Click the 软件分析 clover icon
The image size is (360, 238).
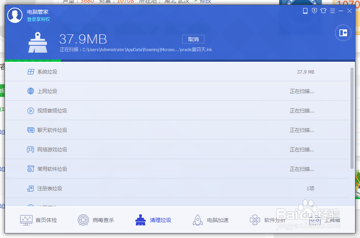point(255,220)
